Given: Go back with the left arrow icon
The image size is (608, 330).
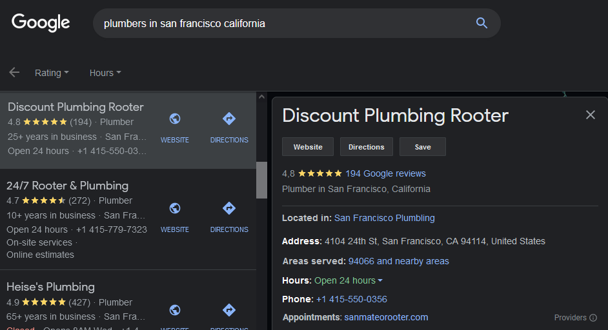Looking at the screenshot, I should (14, 72).
